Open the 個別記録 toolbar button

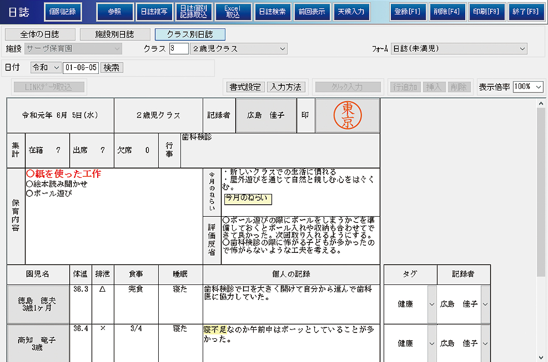pyautogui.click(x=63, y=11)
